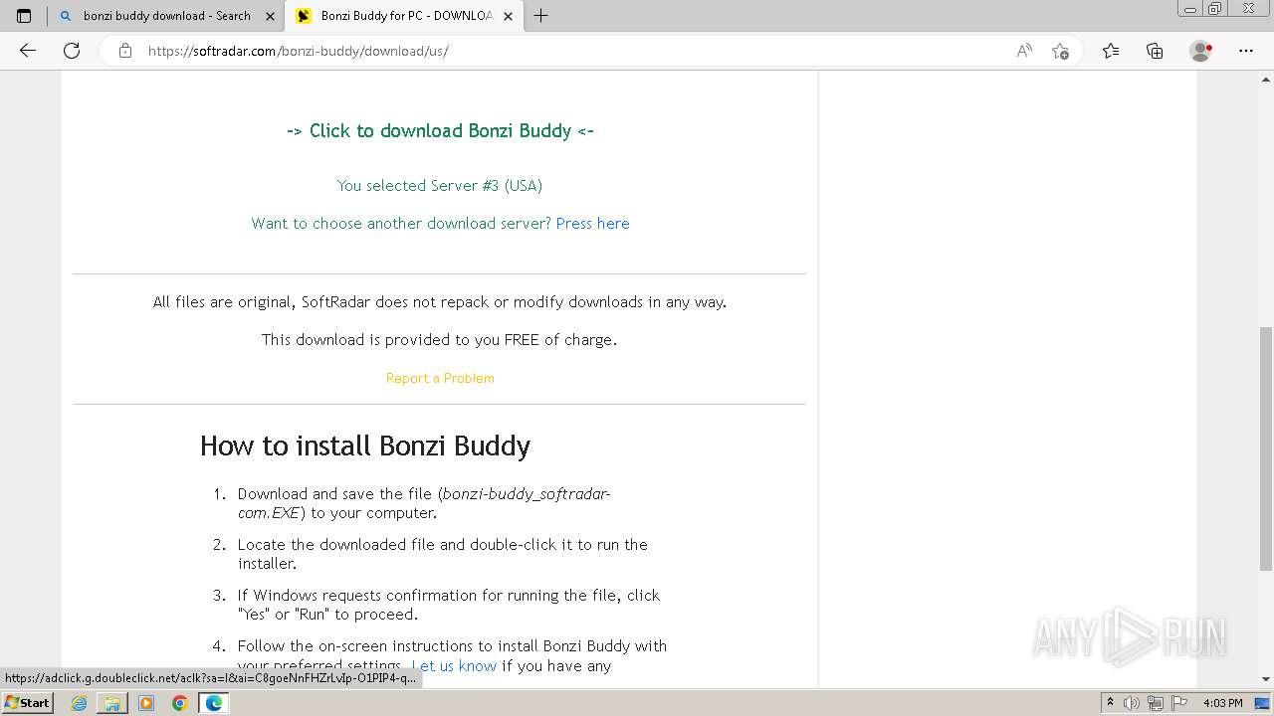Choose another server via Press here
The width and height of the screenshot is (1274, 716).
click(x=592, y=223)
